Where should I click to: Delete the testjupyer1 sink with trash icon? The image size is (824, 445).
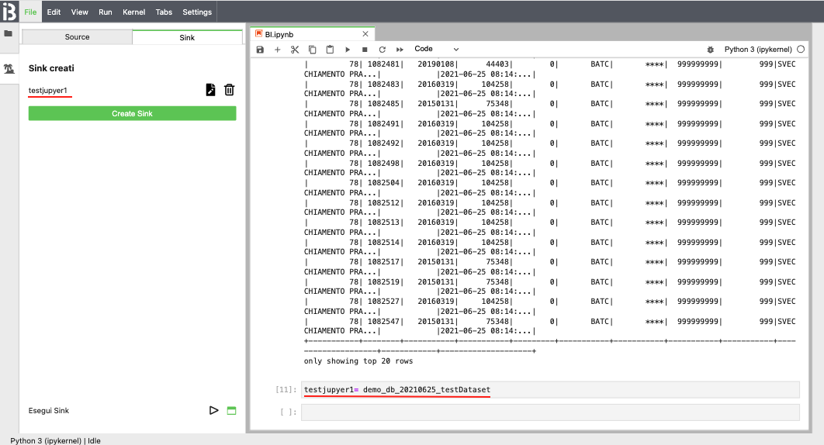click(x=229, y=90)
